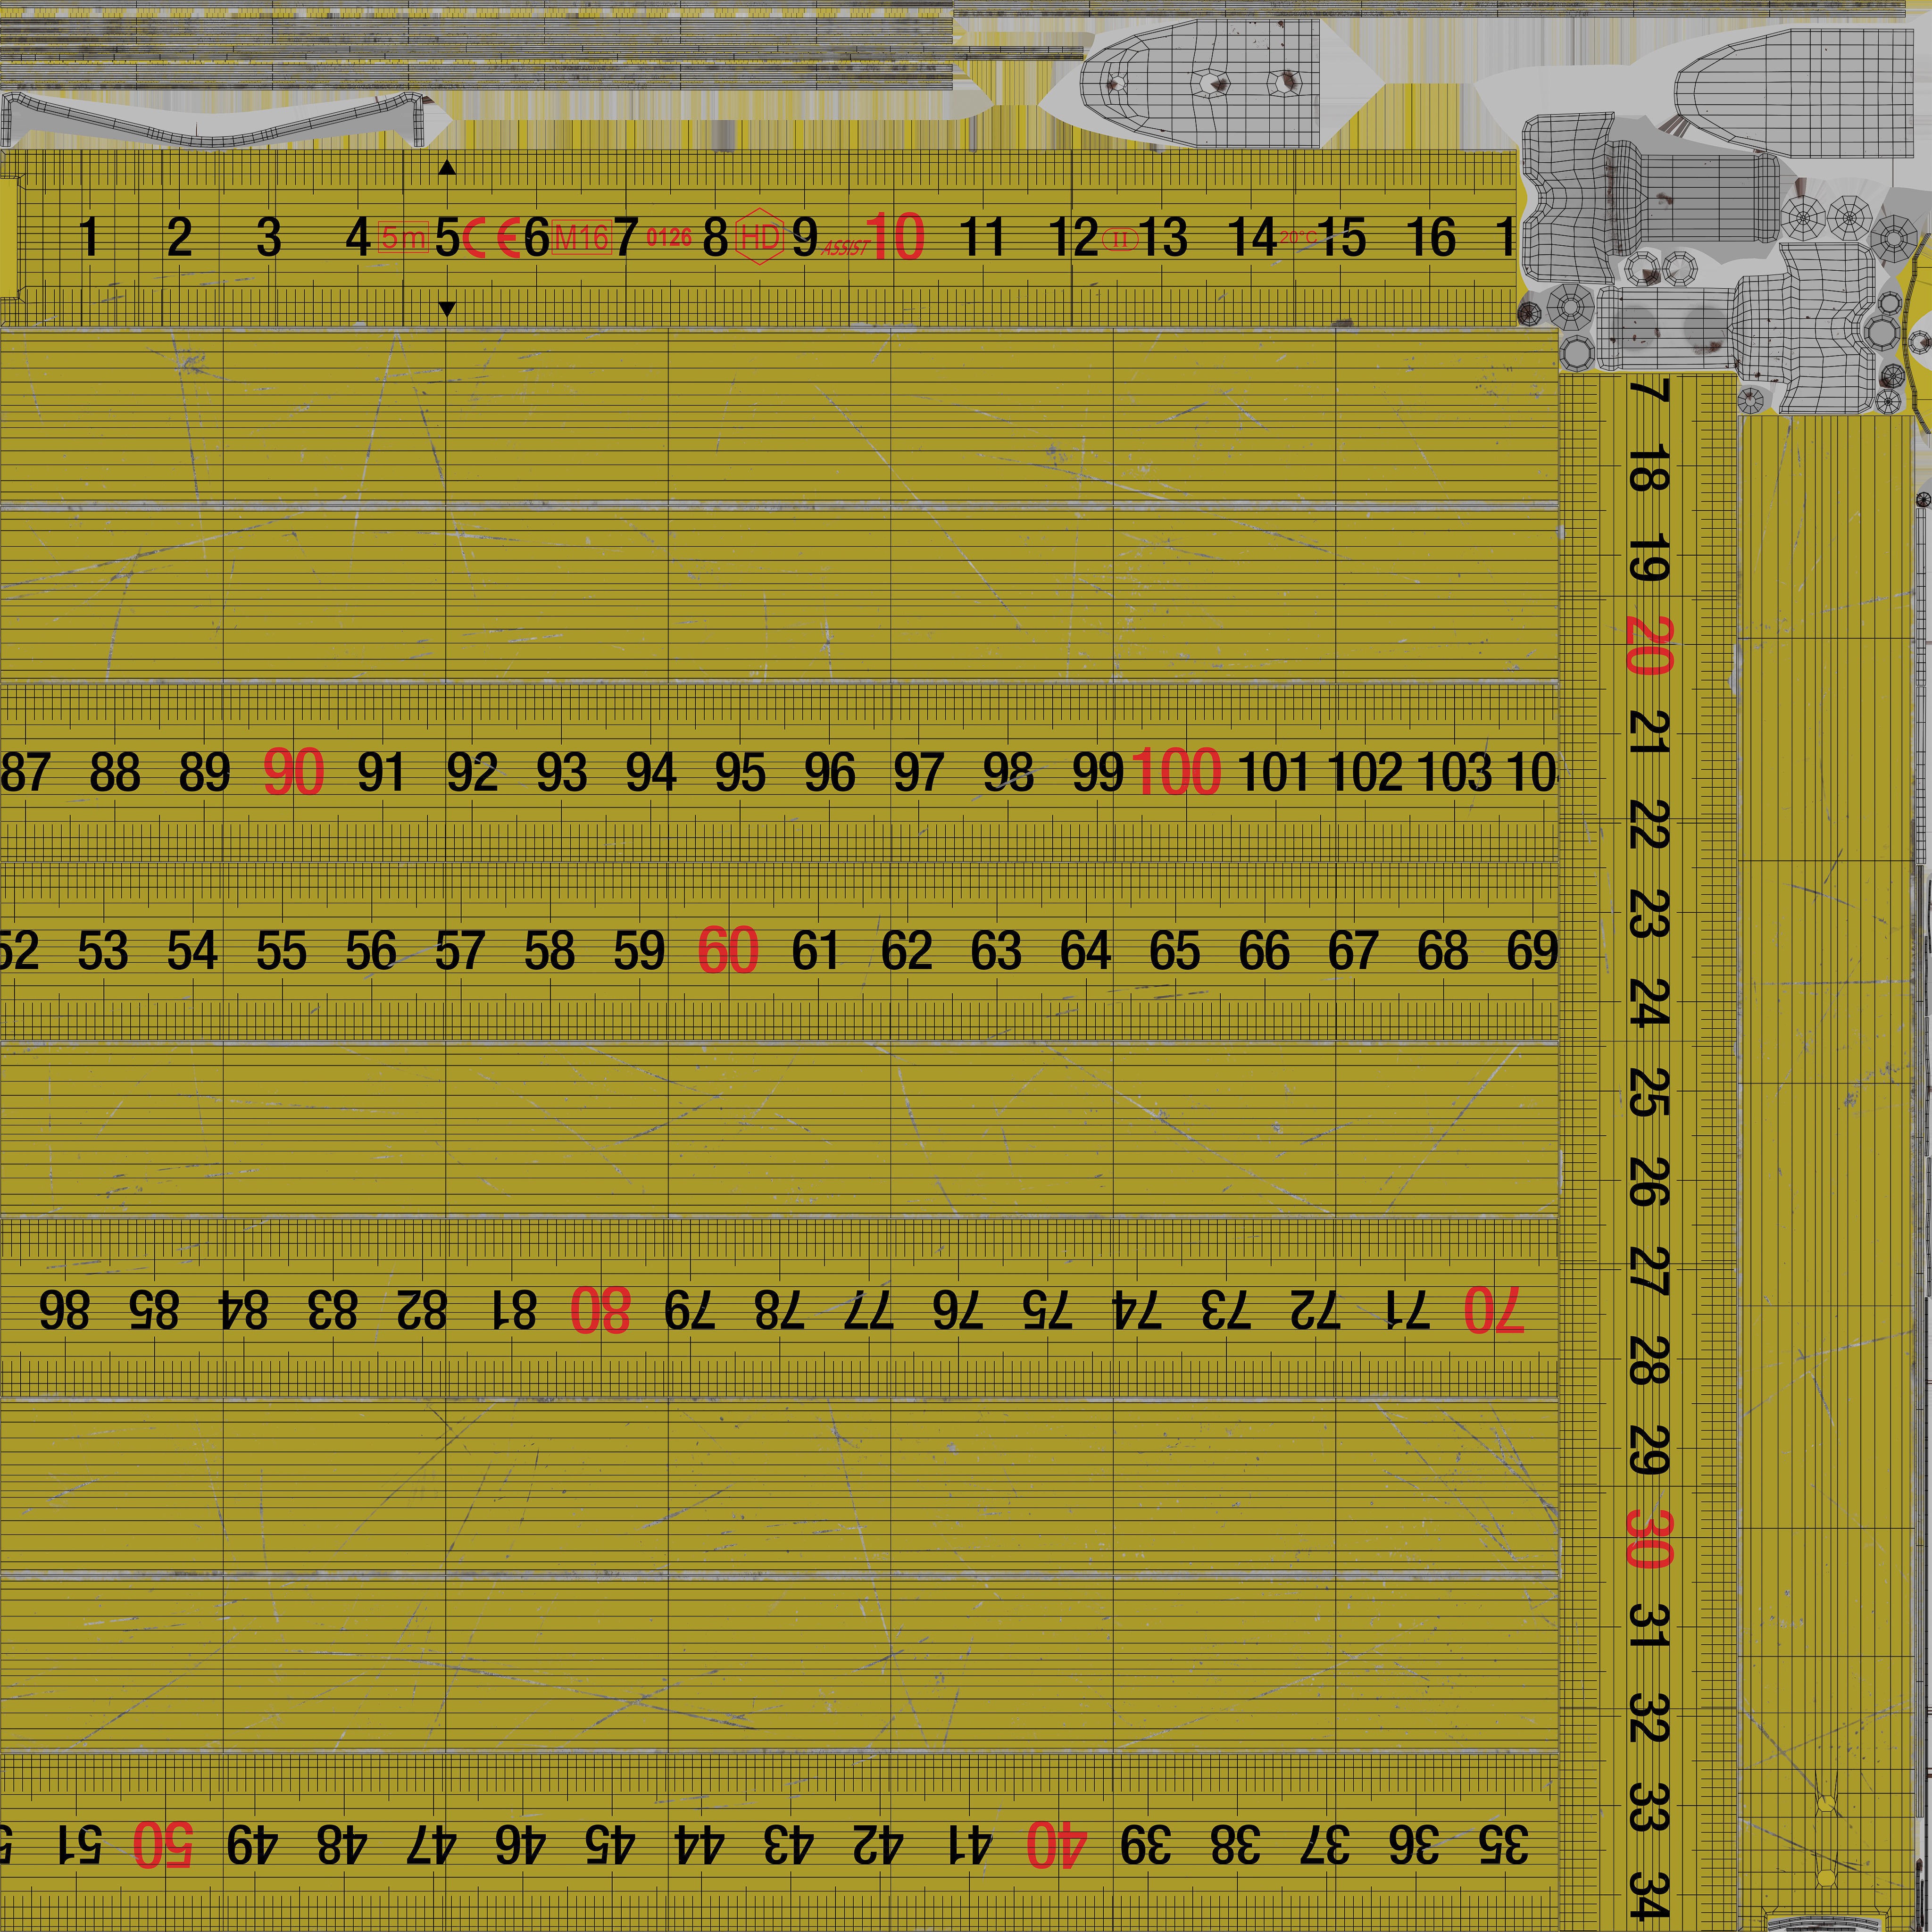The height and width of the screenshot is (1932, 1932).
Task: Click the red HD hexagon symbol
Action: click(x=759, y=237)
